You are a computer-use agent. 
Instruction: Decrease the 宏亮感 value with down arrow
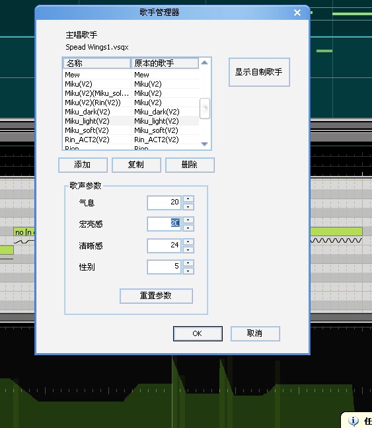[188, 228]
